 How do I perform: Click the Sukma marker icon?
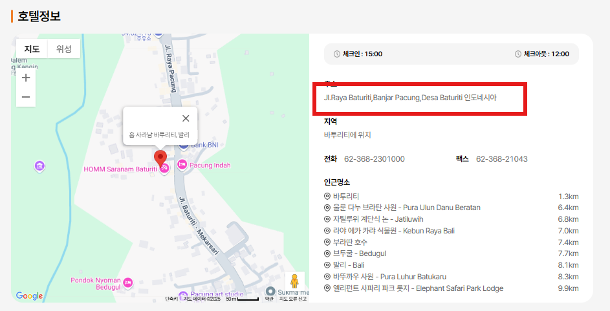pos(270,291)
